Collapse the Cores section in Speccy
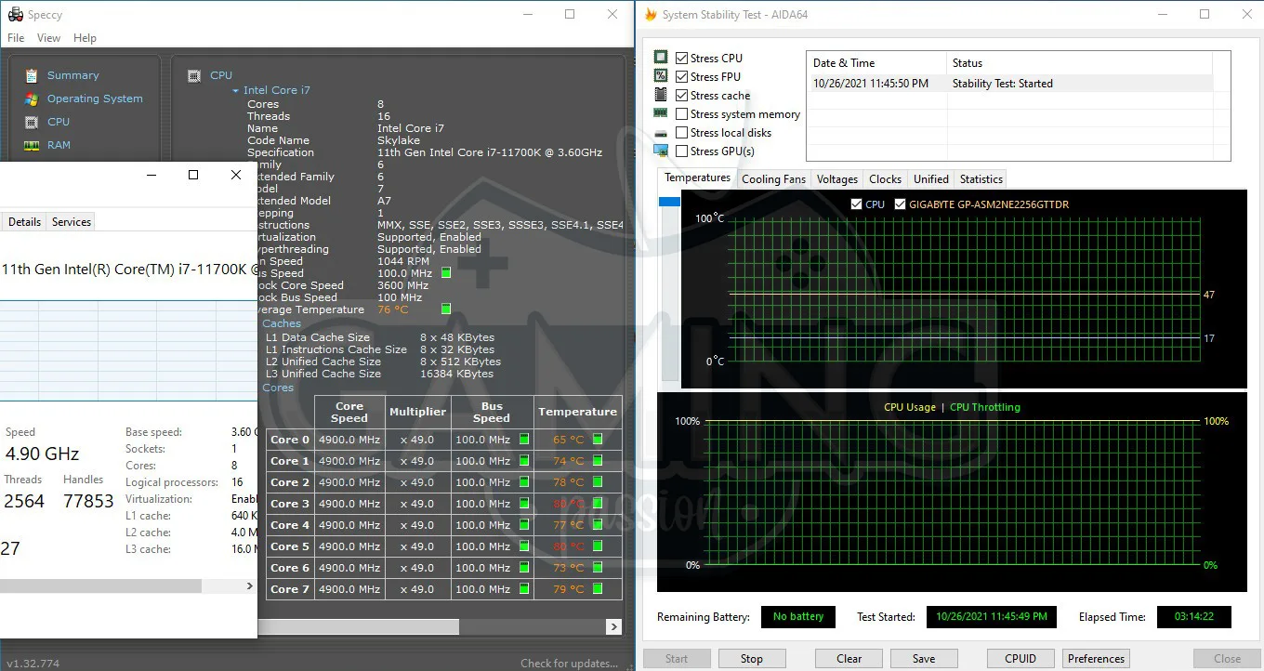This screenshot has width=1264, height=671. (278, 388)
